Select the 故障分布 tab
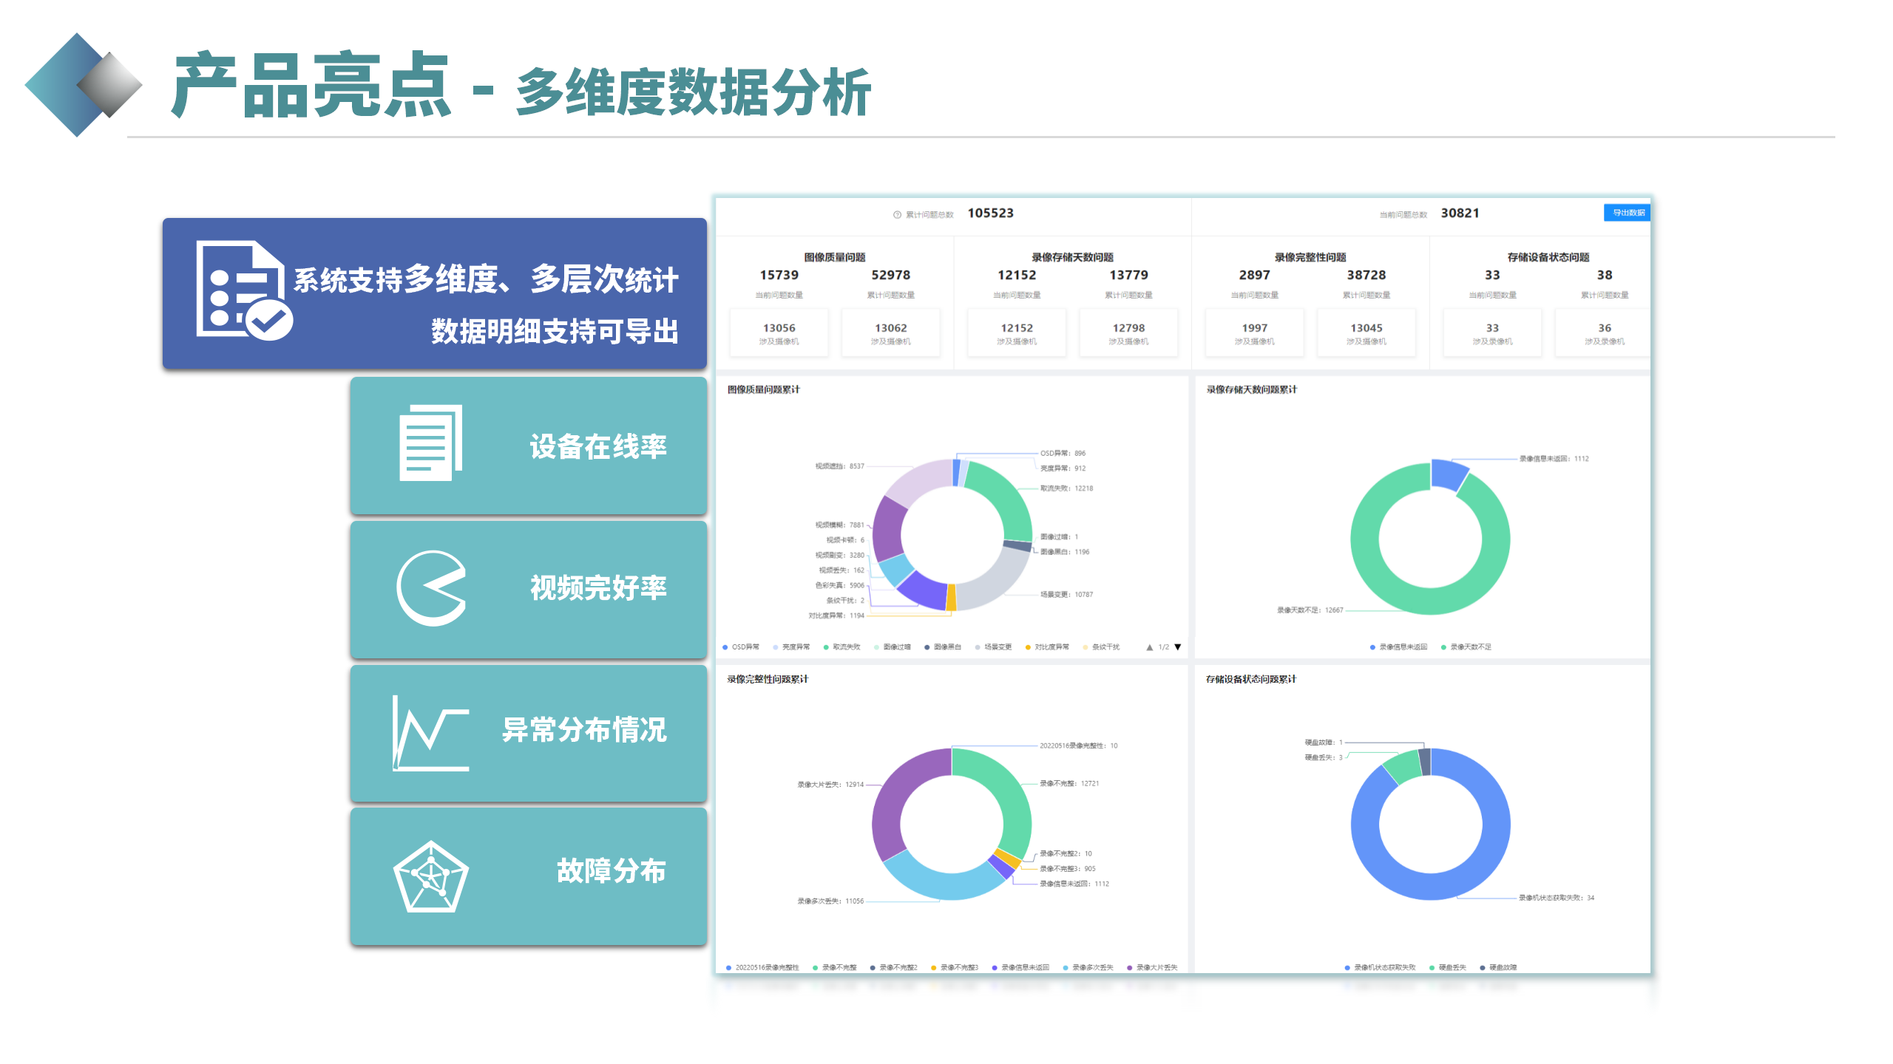The width and height of the screenshot is (1893, 1064). tap(528, 876)
